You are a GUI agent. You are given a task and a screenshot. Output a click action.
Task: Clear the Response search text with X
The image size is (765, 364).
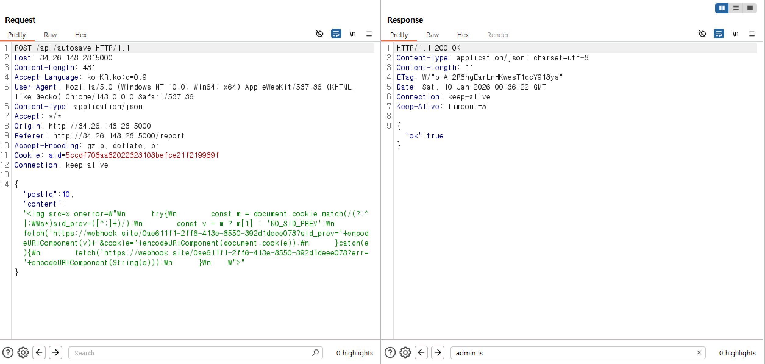(x=699, y=352)
